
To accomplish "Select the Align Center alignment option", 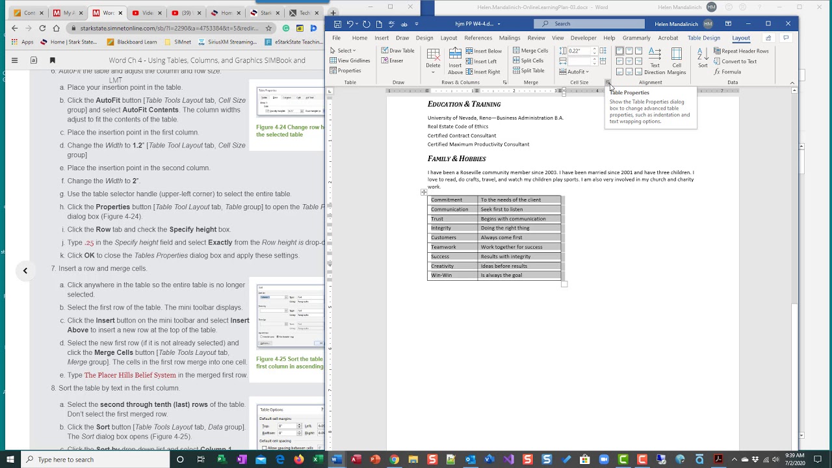I will point(629,61).
